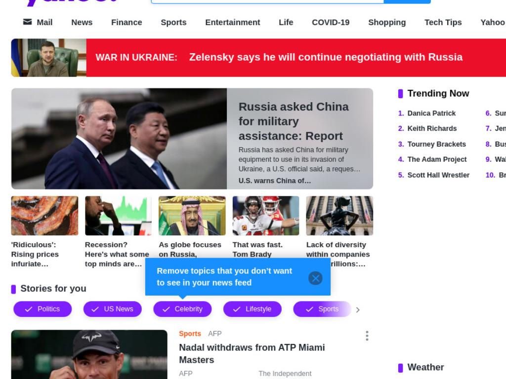Image resolution: width=506 pixels, height=379 pixels.
Task: Click The Independent source label
Action: click(285, 374)
